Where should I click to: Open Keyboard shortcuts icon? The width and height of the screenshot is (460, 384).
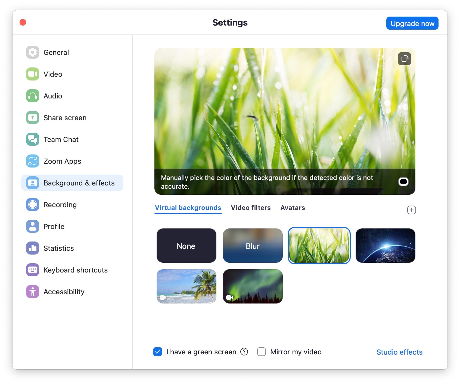(x=33, y=270)
